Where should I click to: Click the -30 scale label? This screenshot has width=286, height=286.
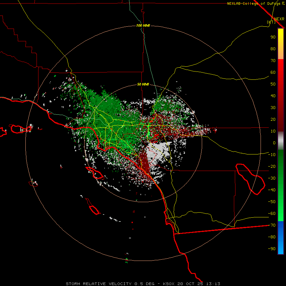(272, 178)
